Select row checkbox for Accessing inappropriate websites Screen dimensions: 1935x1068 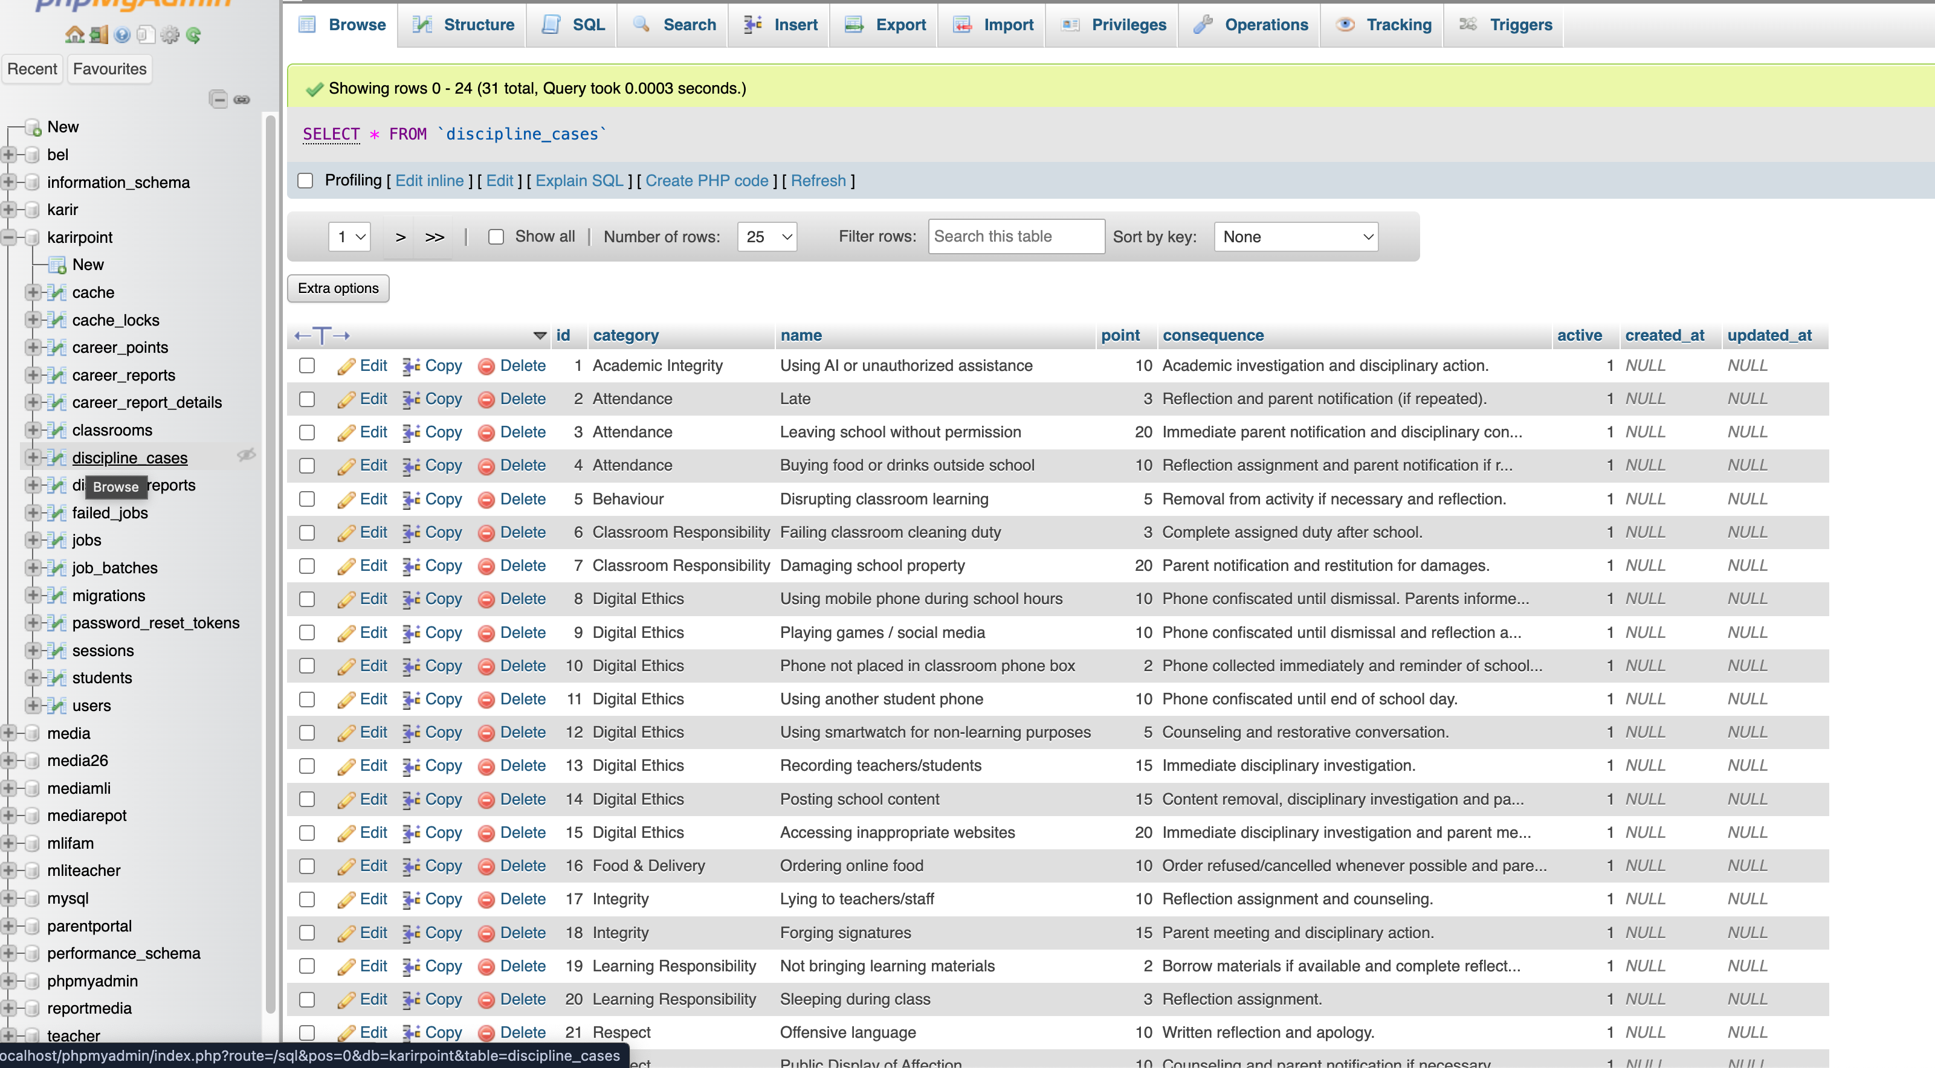click(x=306, y=832)
